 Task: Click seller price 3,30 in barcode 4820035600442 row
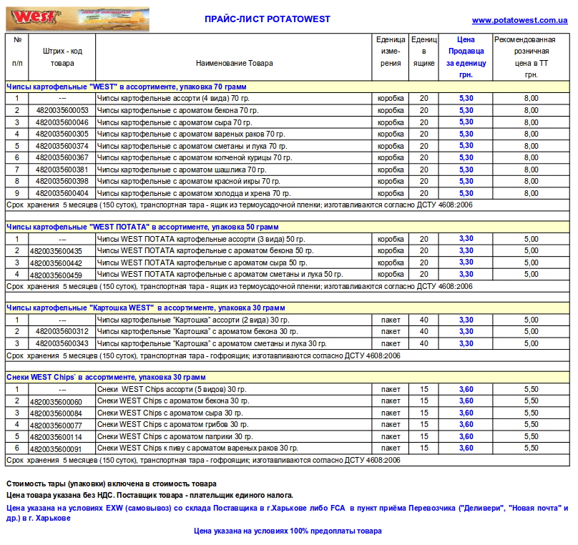click(x=466, y=262)
